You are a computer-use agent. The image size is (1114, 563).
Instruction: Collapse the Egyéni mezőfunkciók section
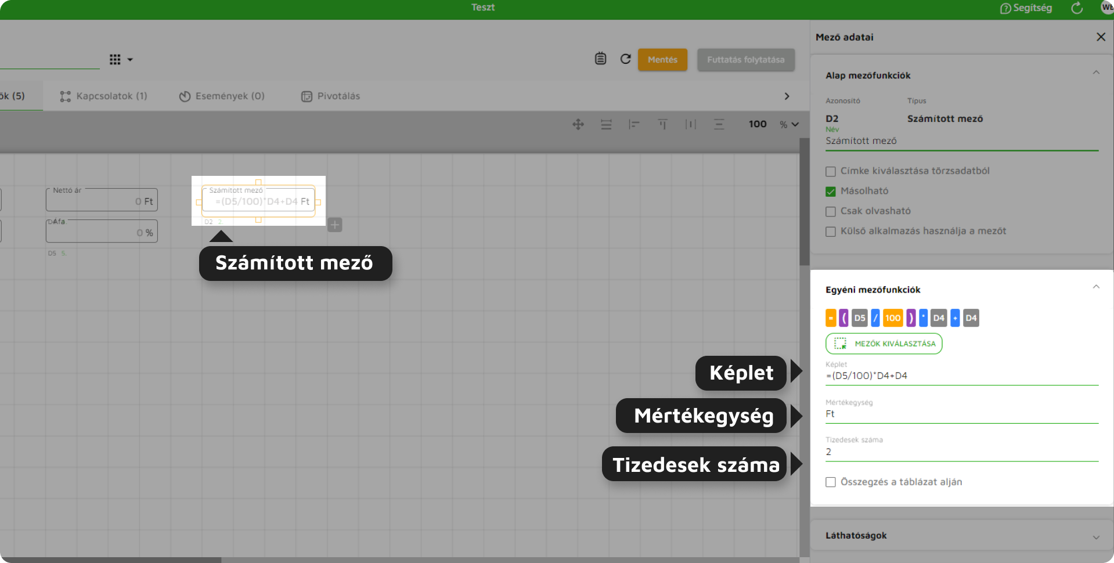click(x=1096, y=287)
